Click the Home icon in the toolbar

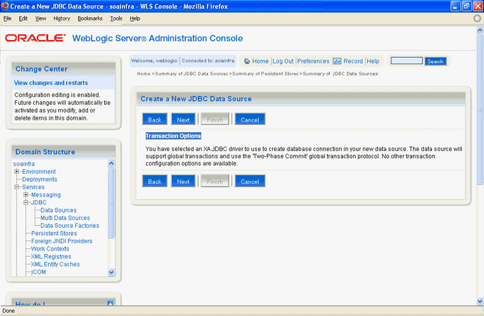click(x=247, y=62)
